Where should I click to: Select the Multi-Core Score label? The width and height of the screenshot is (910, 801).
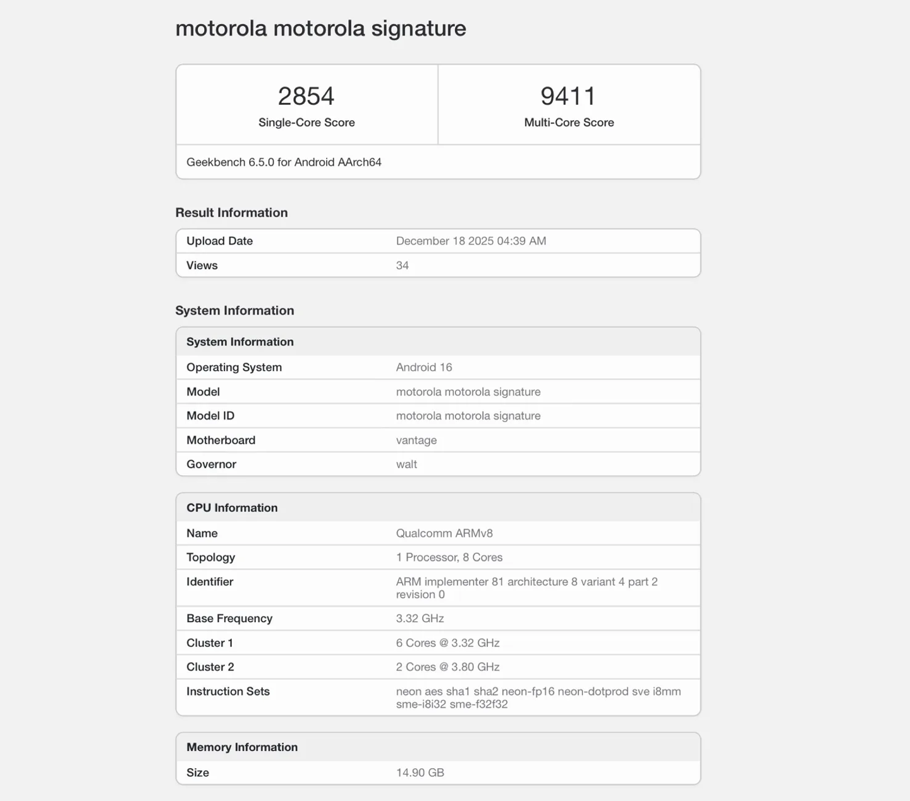tap(569, 123)
